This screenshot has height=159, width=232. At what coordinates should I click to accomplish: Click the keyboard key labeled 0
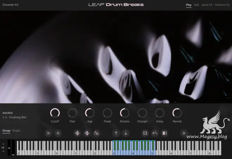56,153
